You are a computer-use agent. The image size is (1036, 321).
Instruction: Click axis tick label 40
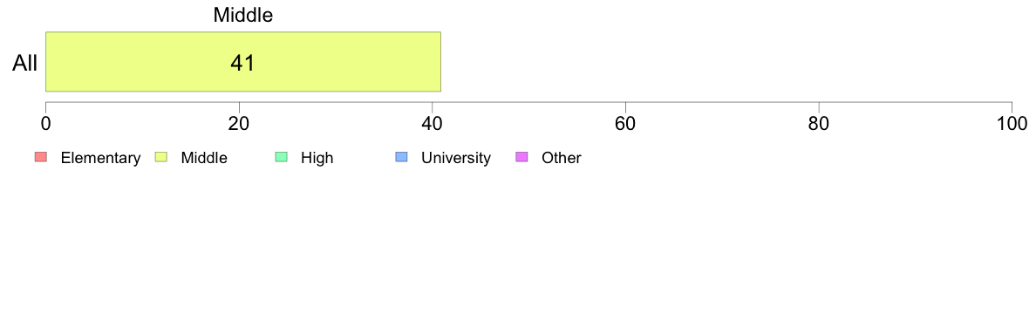(433, 123)
